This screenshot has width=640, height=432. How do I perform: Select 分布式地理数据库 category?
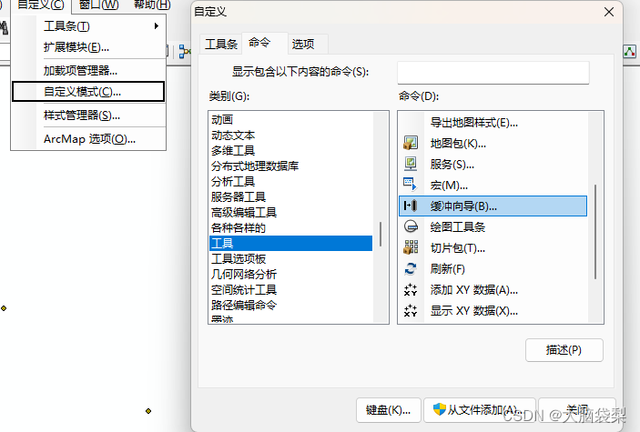click(x=290, y=166)
